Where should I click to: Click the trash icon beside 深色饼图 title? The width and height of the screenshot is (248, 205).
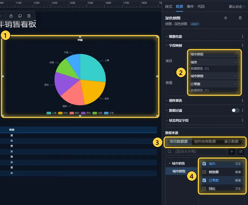point(240,18)
